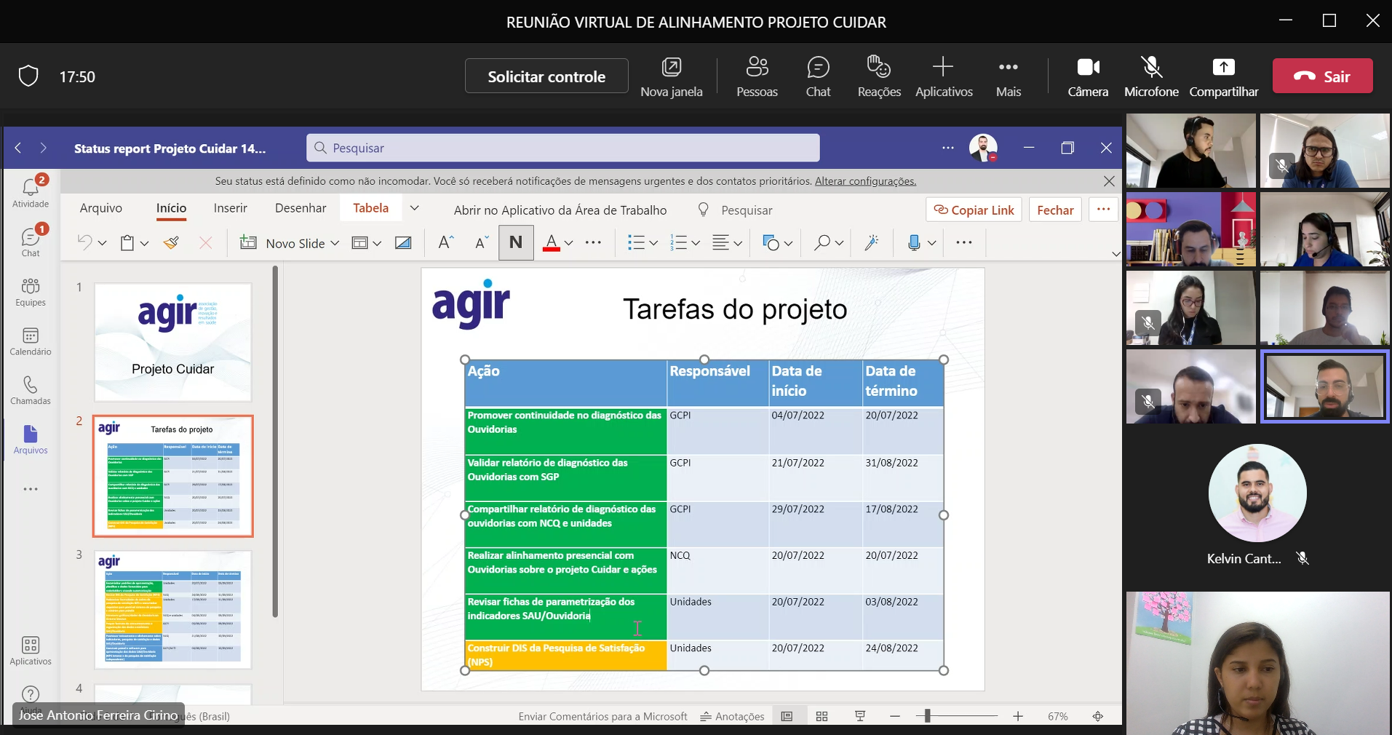Image resolution: width=1392 pixels, height=735 pixels.
Task: Dismiss the status notification banner
Action: (x=1109, y=180)
